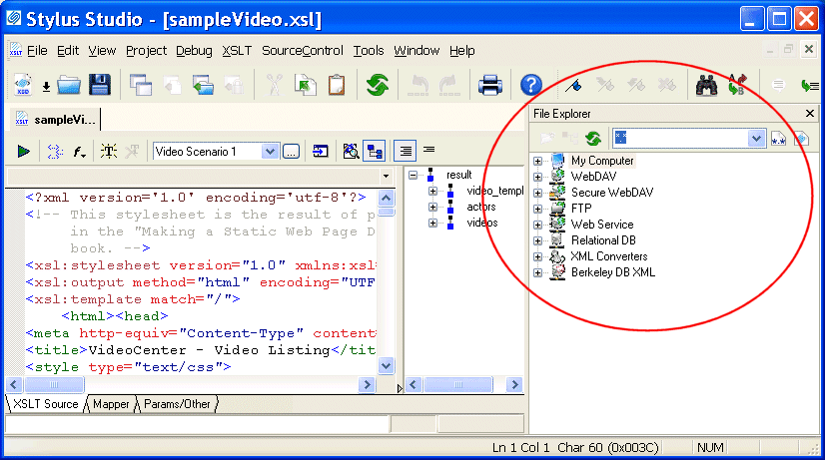Viewport: 825px width, 460px height.
Task: Open the File Explorer filter dropdown
Action: point(755,139)
